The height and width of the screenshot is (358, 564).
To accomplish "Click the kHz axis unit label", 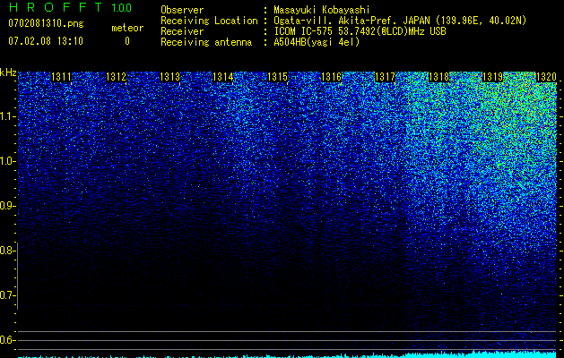I will click(x=8, y=72).
